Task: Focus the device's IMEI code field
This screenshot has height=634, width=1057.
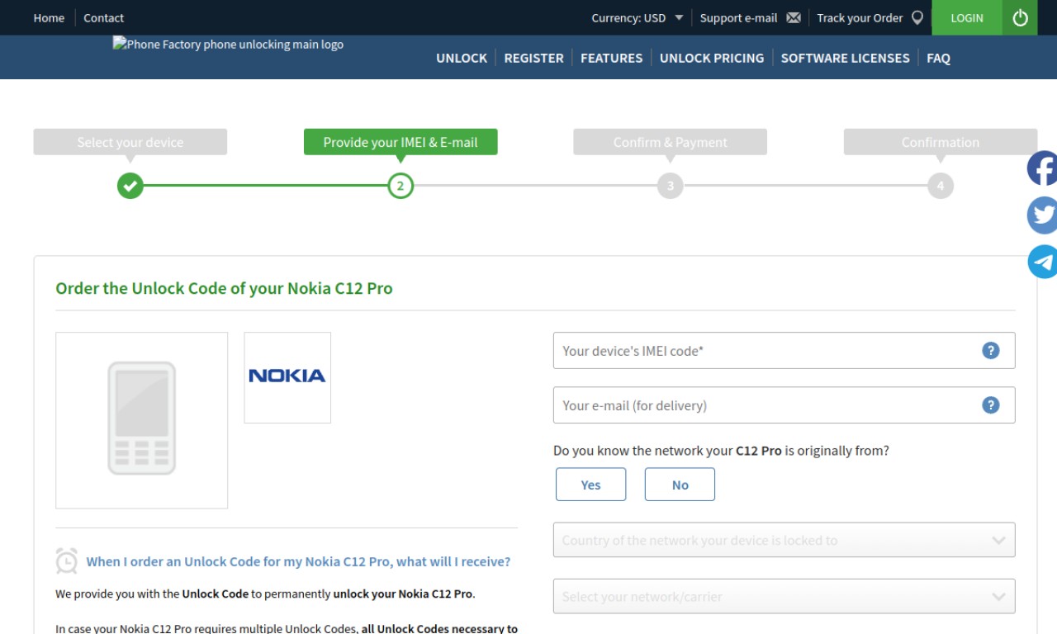Action: pyautogui.click(x=784, y=350)
